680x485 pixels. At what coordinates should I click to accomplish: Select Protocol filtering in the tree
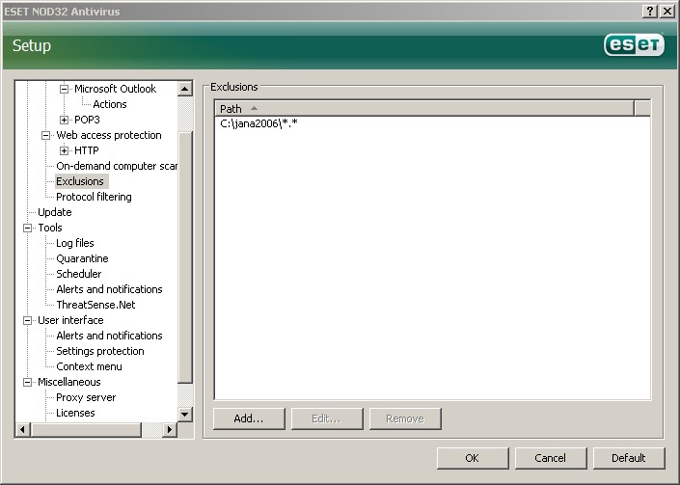tap(94, 197)
